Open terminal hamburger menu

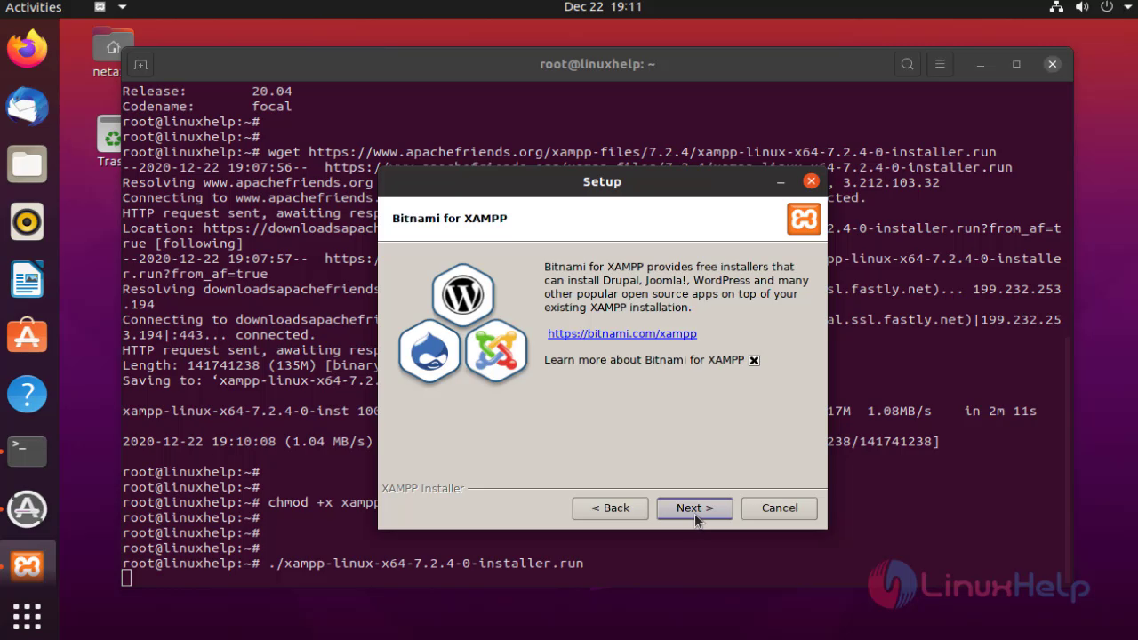click(940, 64)
